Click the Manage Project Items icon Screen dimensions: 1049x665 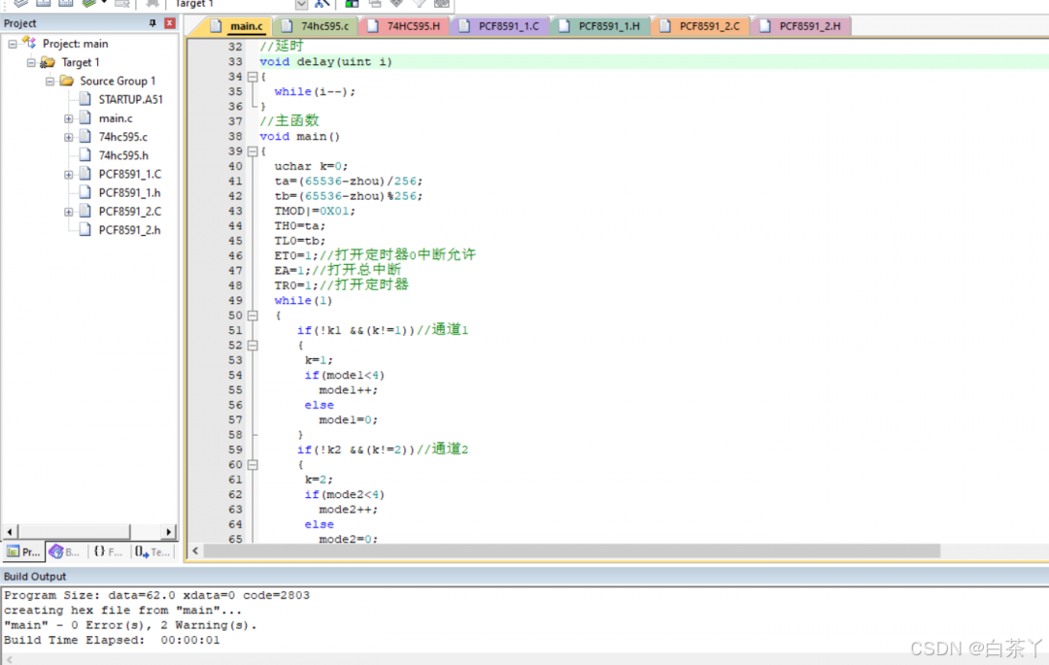pos(352,4)
